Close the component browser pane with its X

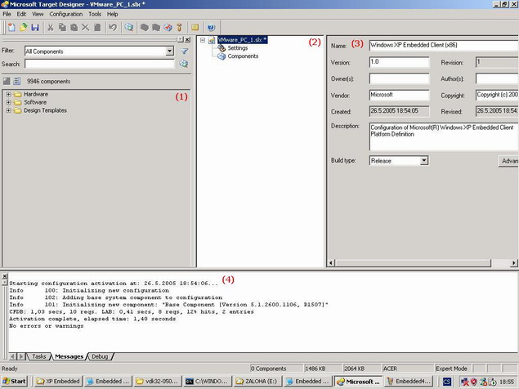187,40
